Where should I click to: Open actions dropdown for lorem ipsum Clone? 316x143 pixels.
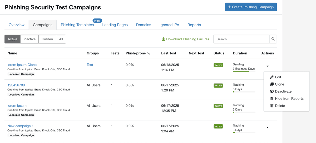(x=268, y=66)
